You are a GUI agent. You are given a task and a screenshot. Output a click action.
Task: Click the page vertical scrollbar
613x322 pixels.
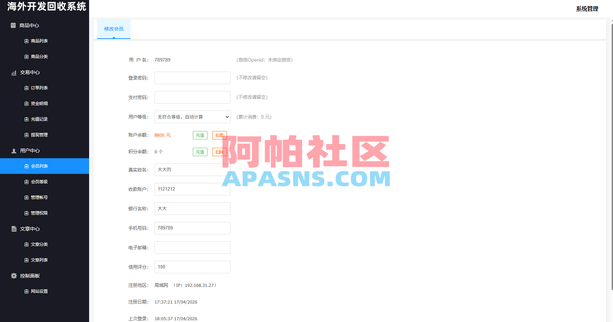coord(612,156)
